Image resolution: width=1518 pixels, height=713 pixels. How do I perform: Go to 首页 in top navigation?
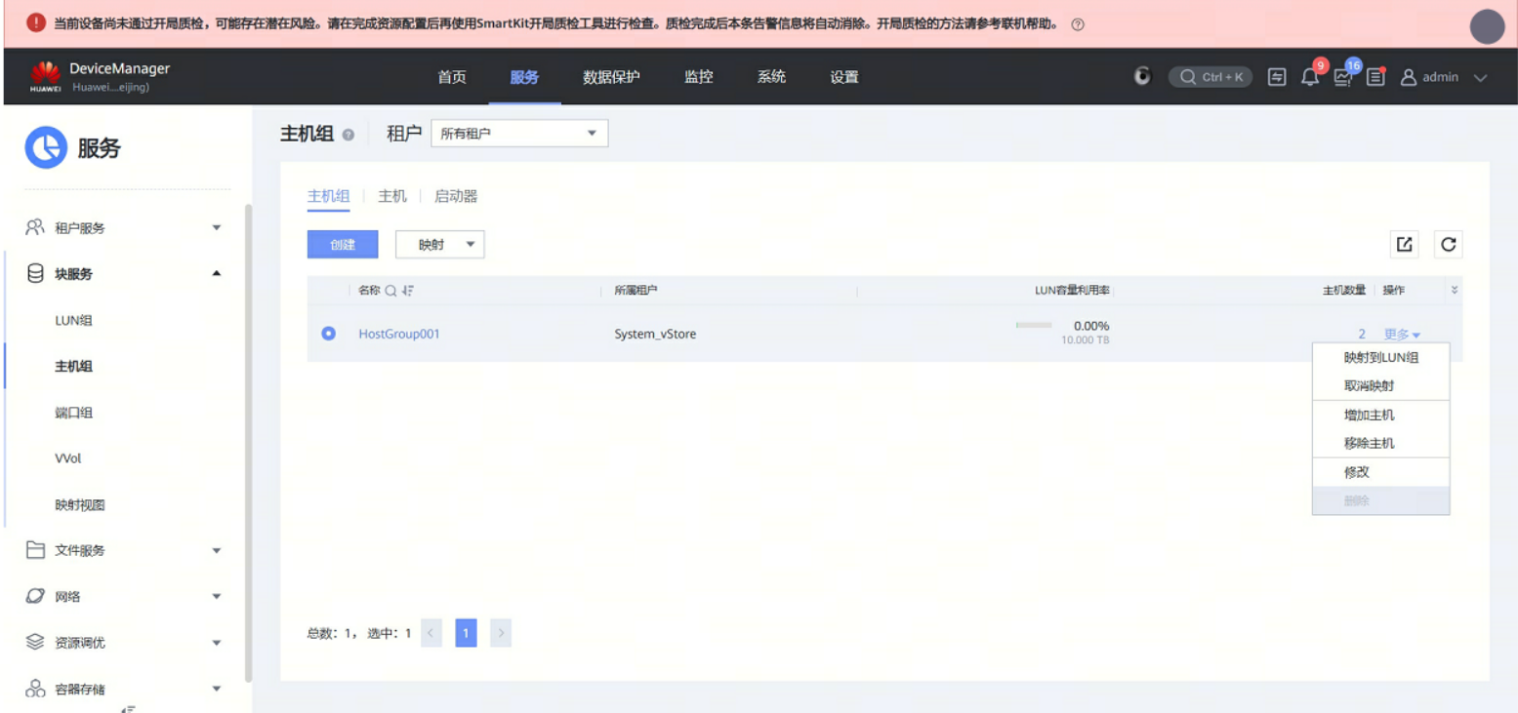tap(452, 77)
